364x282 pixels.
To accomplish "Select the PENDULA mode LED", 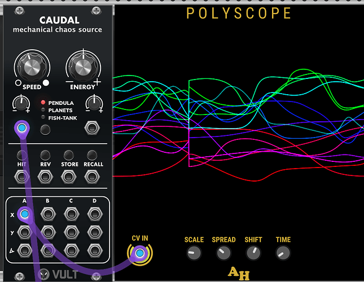I will point(43,102).
